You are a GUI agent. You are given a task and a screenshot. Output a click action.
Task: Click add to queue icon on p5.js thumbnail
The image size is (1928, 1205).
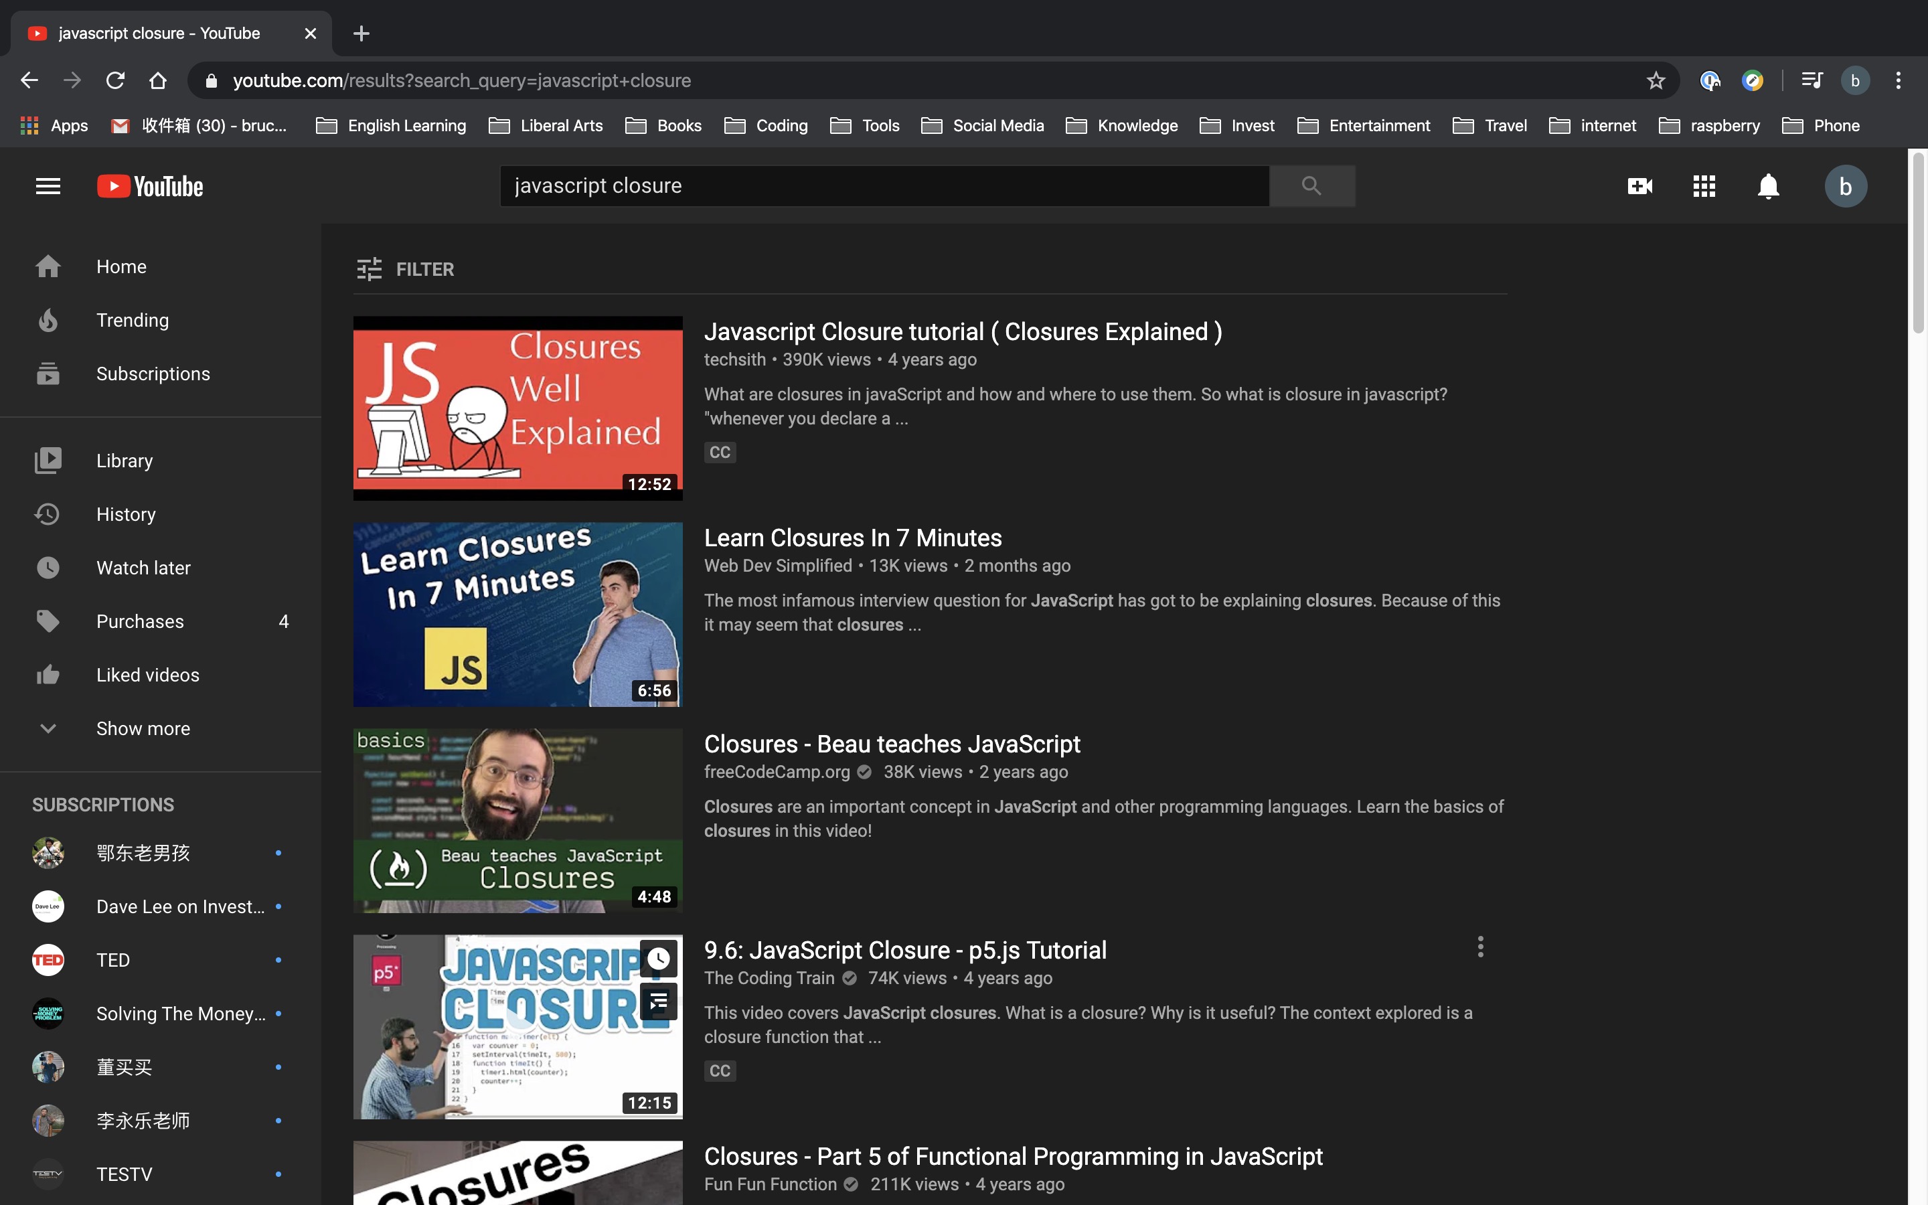point(658,1001)
